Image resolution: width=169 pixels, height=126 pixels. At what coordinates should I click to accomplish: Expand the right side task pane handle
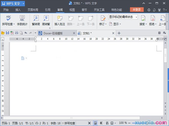pyautogui.click(x=168, y=80)
